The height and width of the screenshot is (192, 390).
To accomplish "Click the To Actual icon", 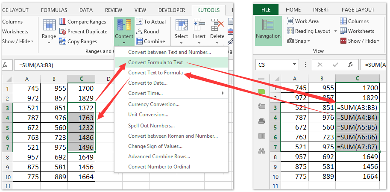I will (139, 22).
